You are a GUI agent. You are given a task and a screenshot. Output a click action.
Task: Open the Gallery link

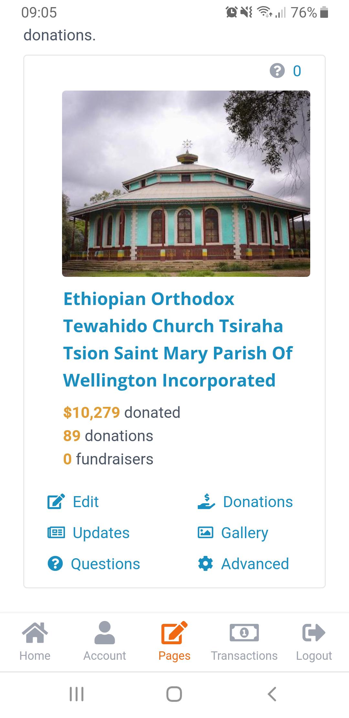pyautogui.click(x=245, y=533)
